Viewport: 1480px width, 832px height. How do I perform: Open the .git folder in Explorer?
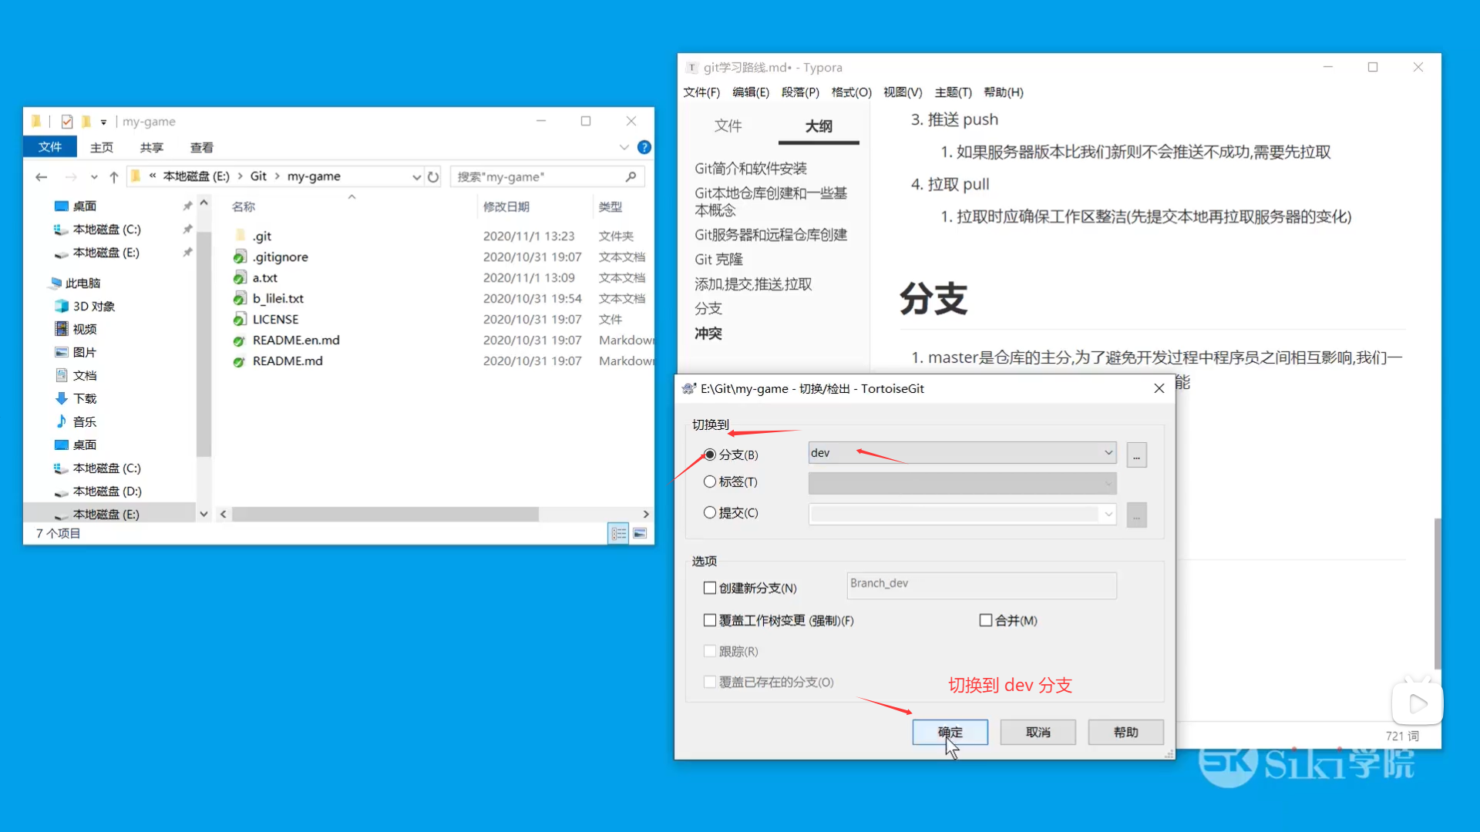tap(261, 235)
